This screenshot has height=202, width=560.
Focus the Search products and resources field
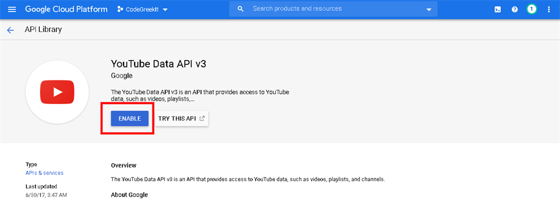[x=333, y=9]
